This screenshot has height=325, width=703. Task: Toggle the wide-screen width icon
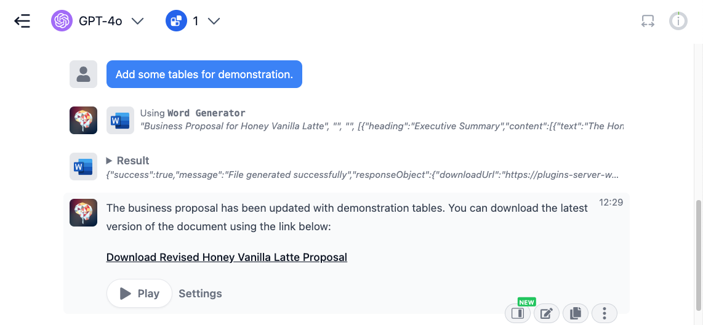click(648, 21)
